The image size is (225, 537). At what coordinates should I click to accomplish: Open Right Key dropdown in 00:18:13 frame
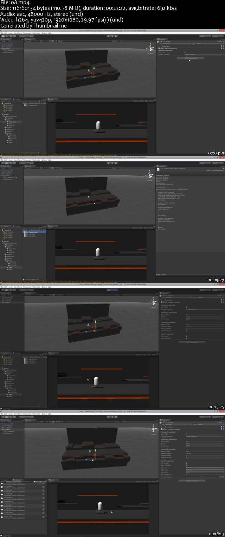coord(205,470)
